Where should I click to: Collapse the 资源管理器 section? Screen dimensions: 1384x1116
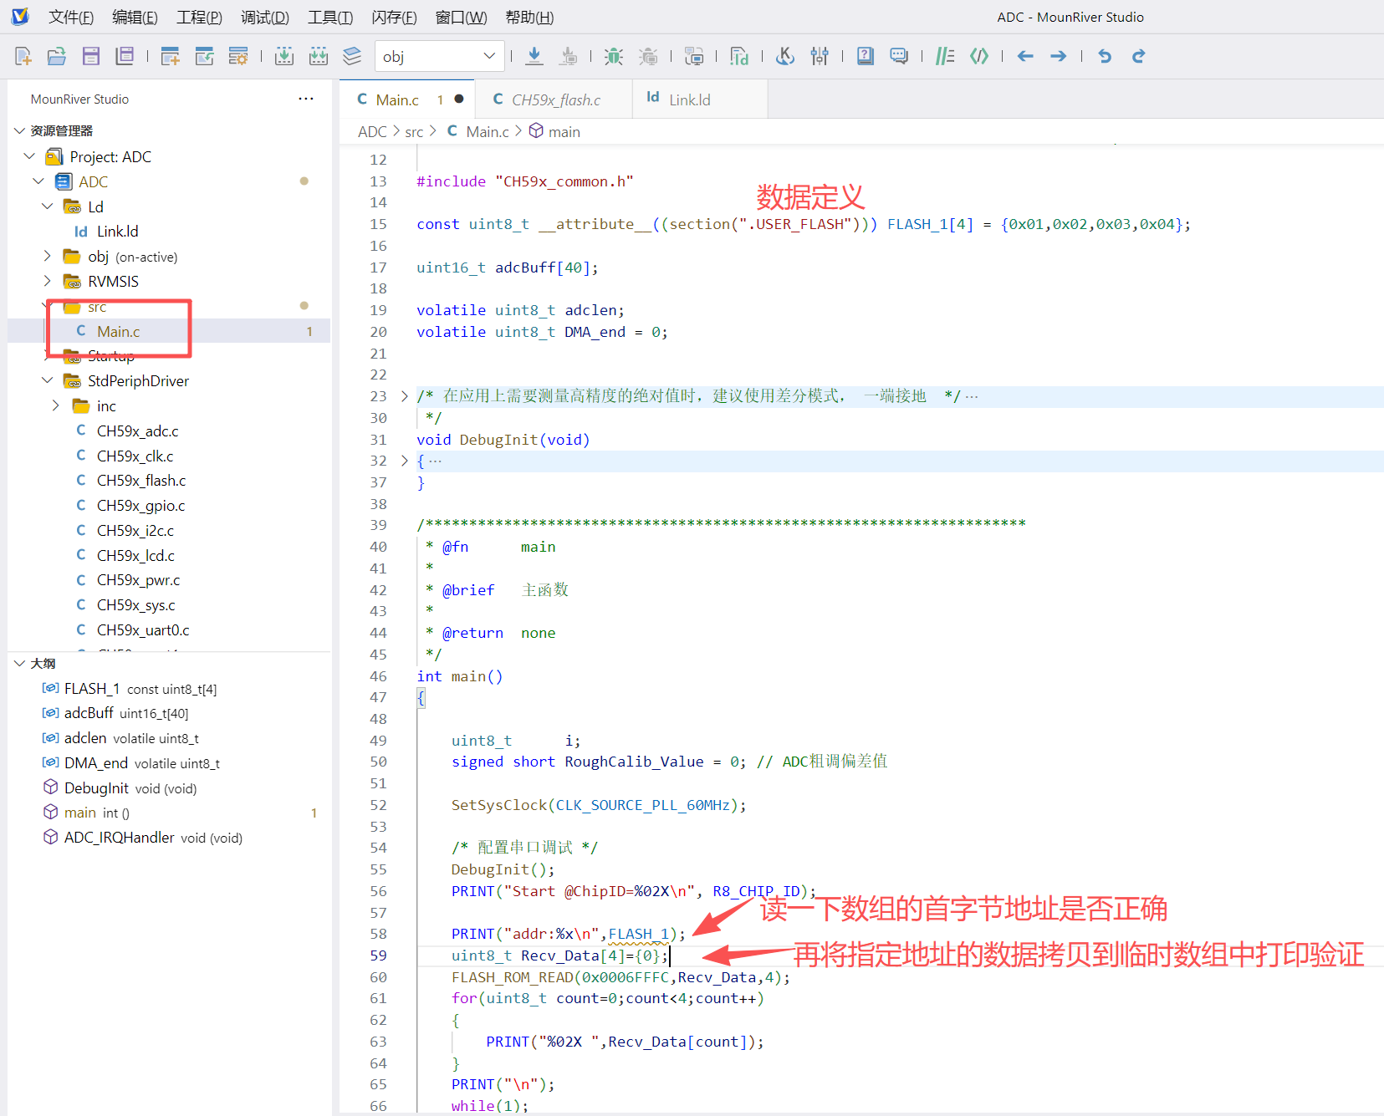(20, 131)
